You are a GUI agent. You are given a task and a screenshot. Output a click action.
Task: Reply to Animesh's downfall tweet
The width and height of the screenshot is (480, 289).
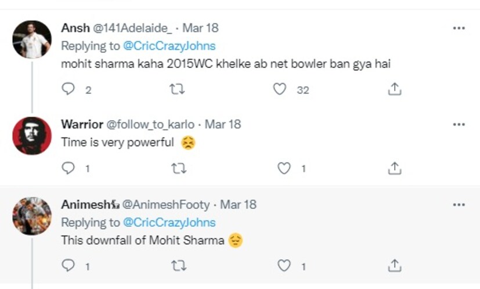[68, 266]
